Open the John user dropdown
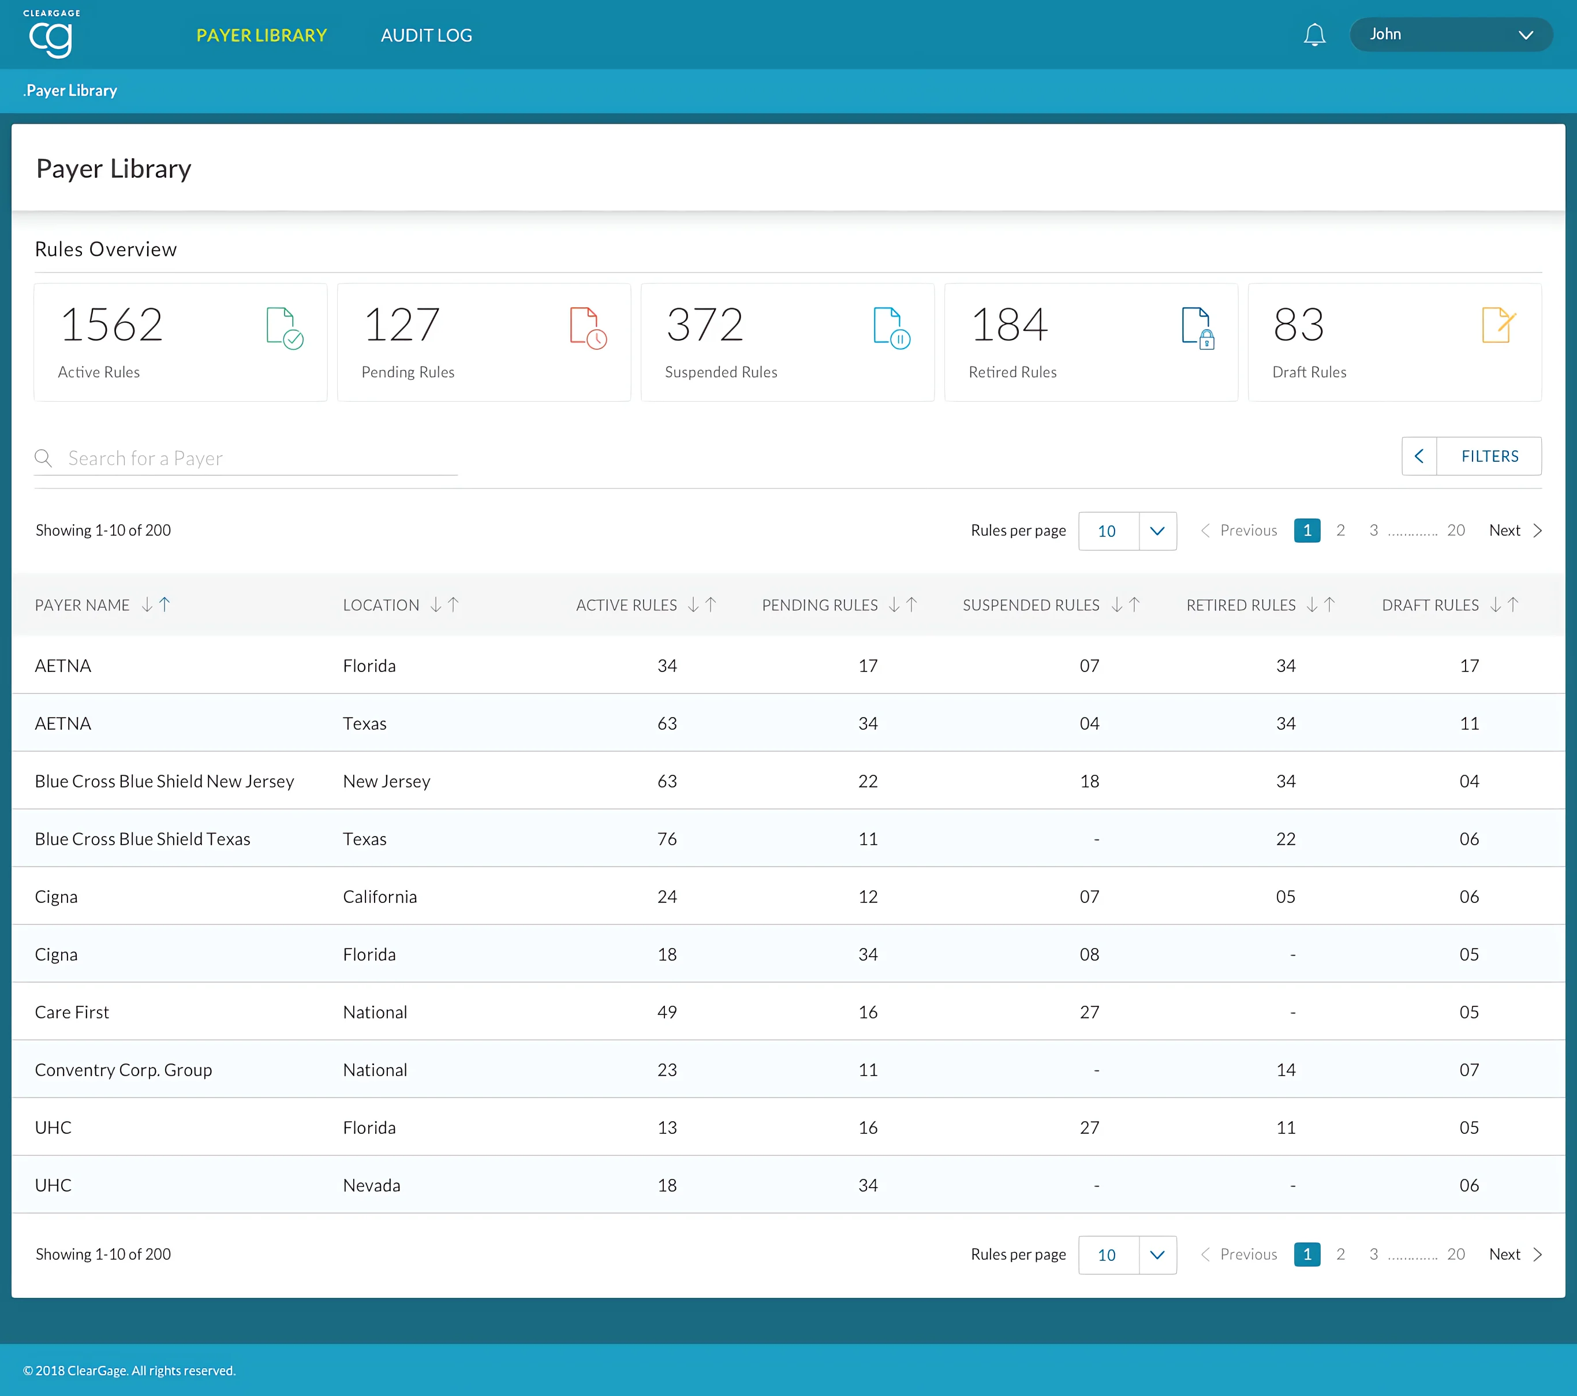 pos(1451,35)
